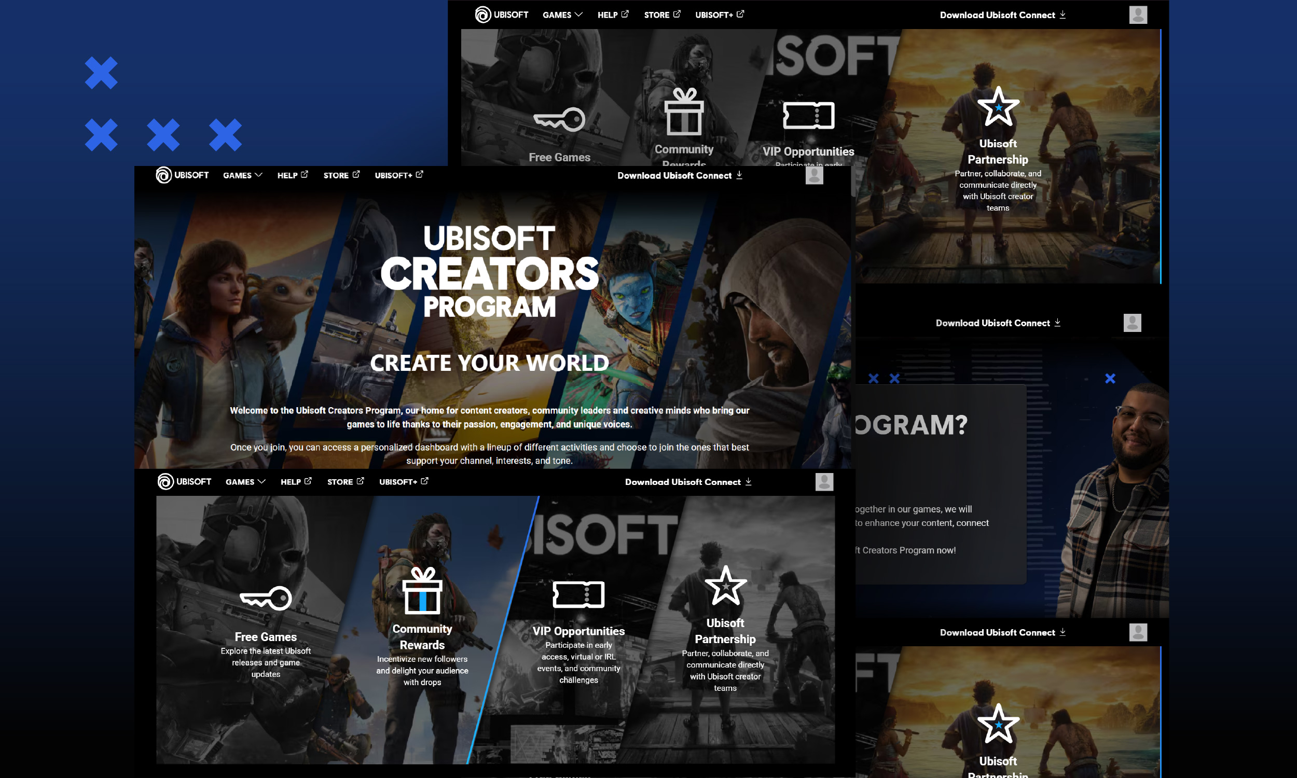Open profile avatar in bottom-left window
Image resolution: width=1297 pixels, height=778 pixels.
824,481
